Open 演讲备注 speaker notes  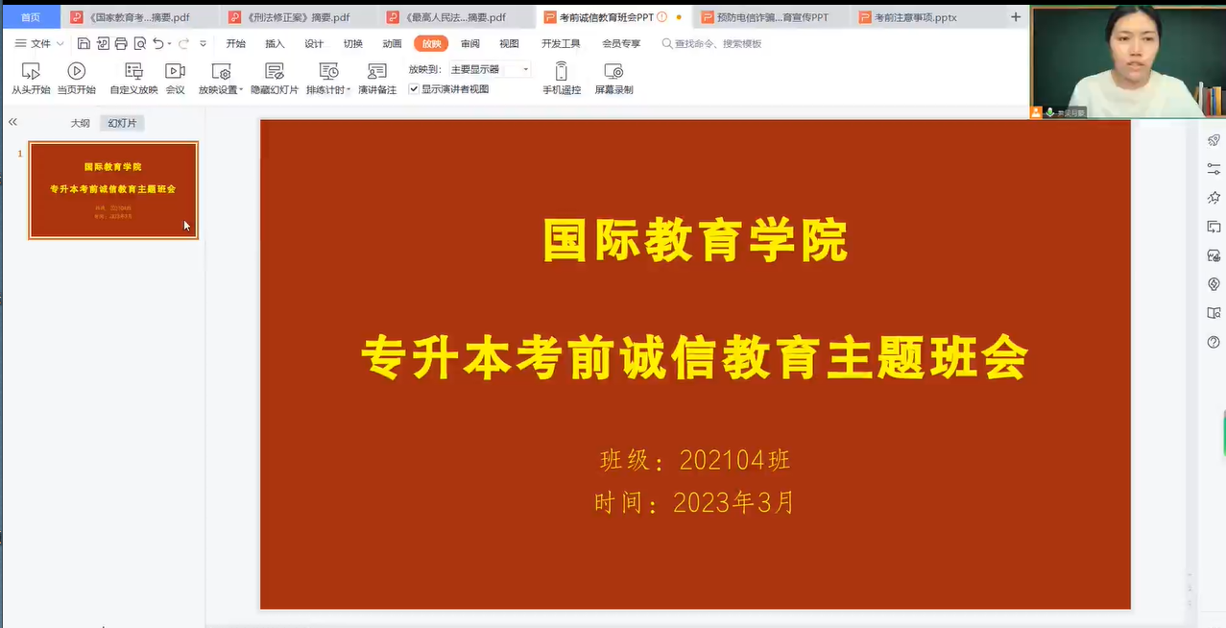point(377,72)
